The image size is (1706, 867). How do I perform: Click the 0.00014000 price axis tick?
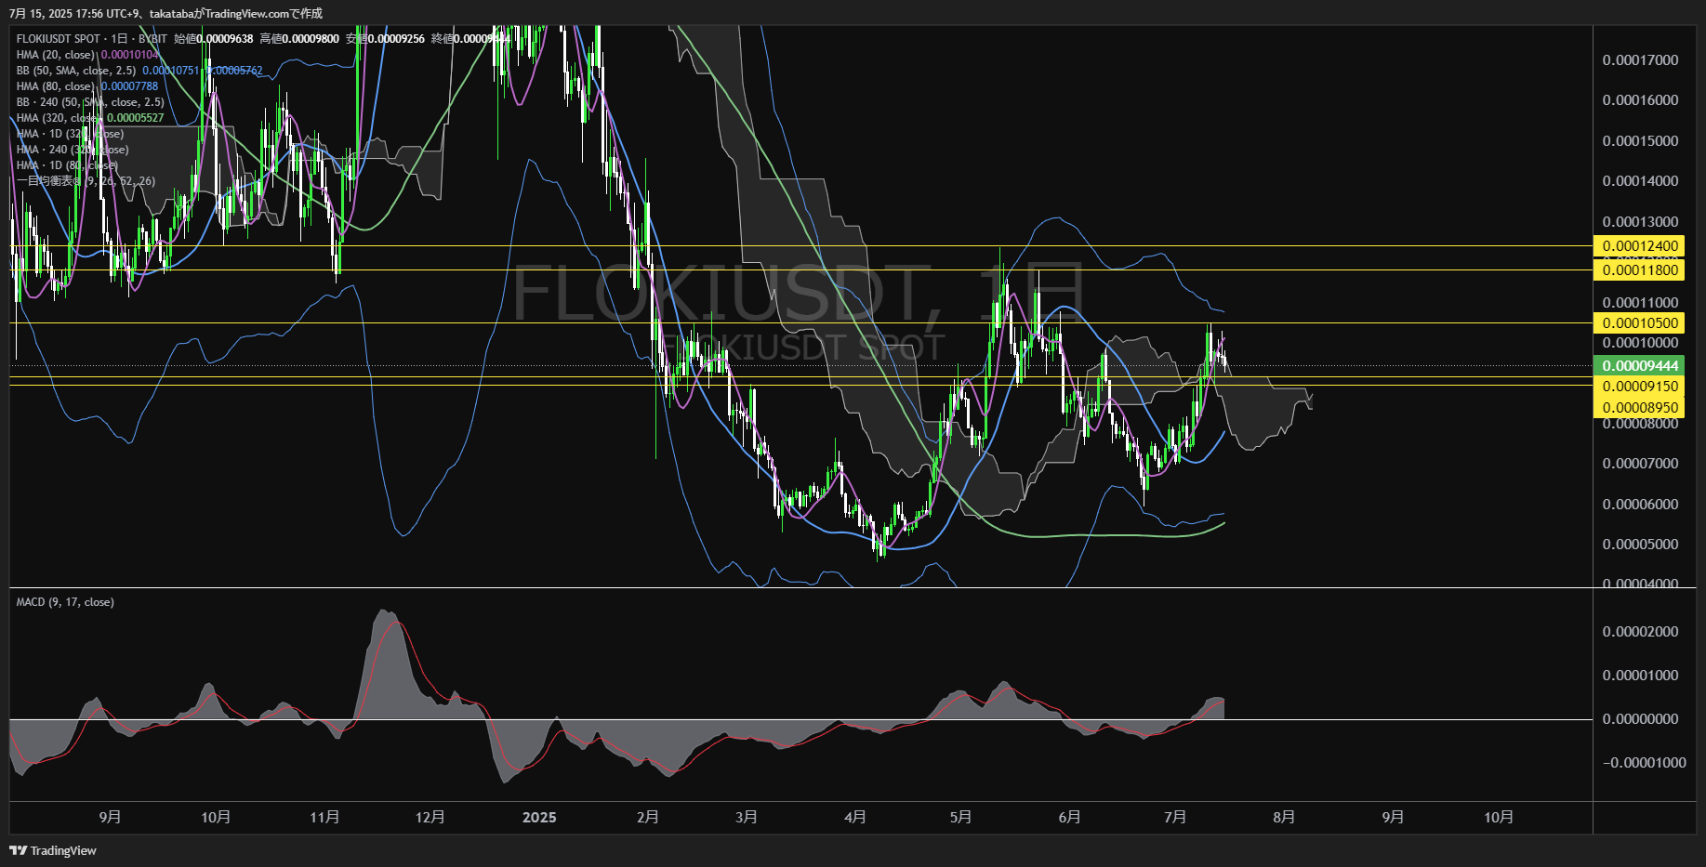pos(1641,181)
